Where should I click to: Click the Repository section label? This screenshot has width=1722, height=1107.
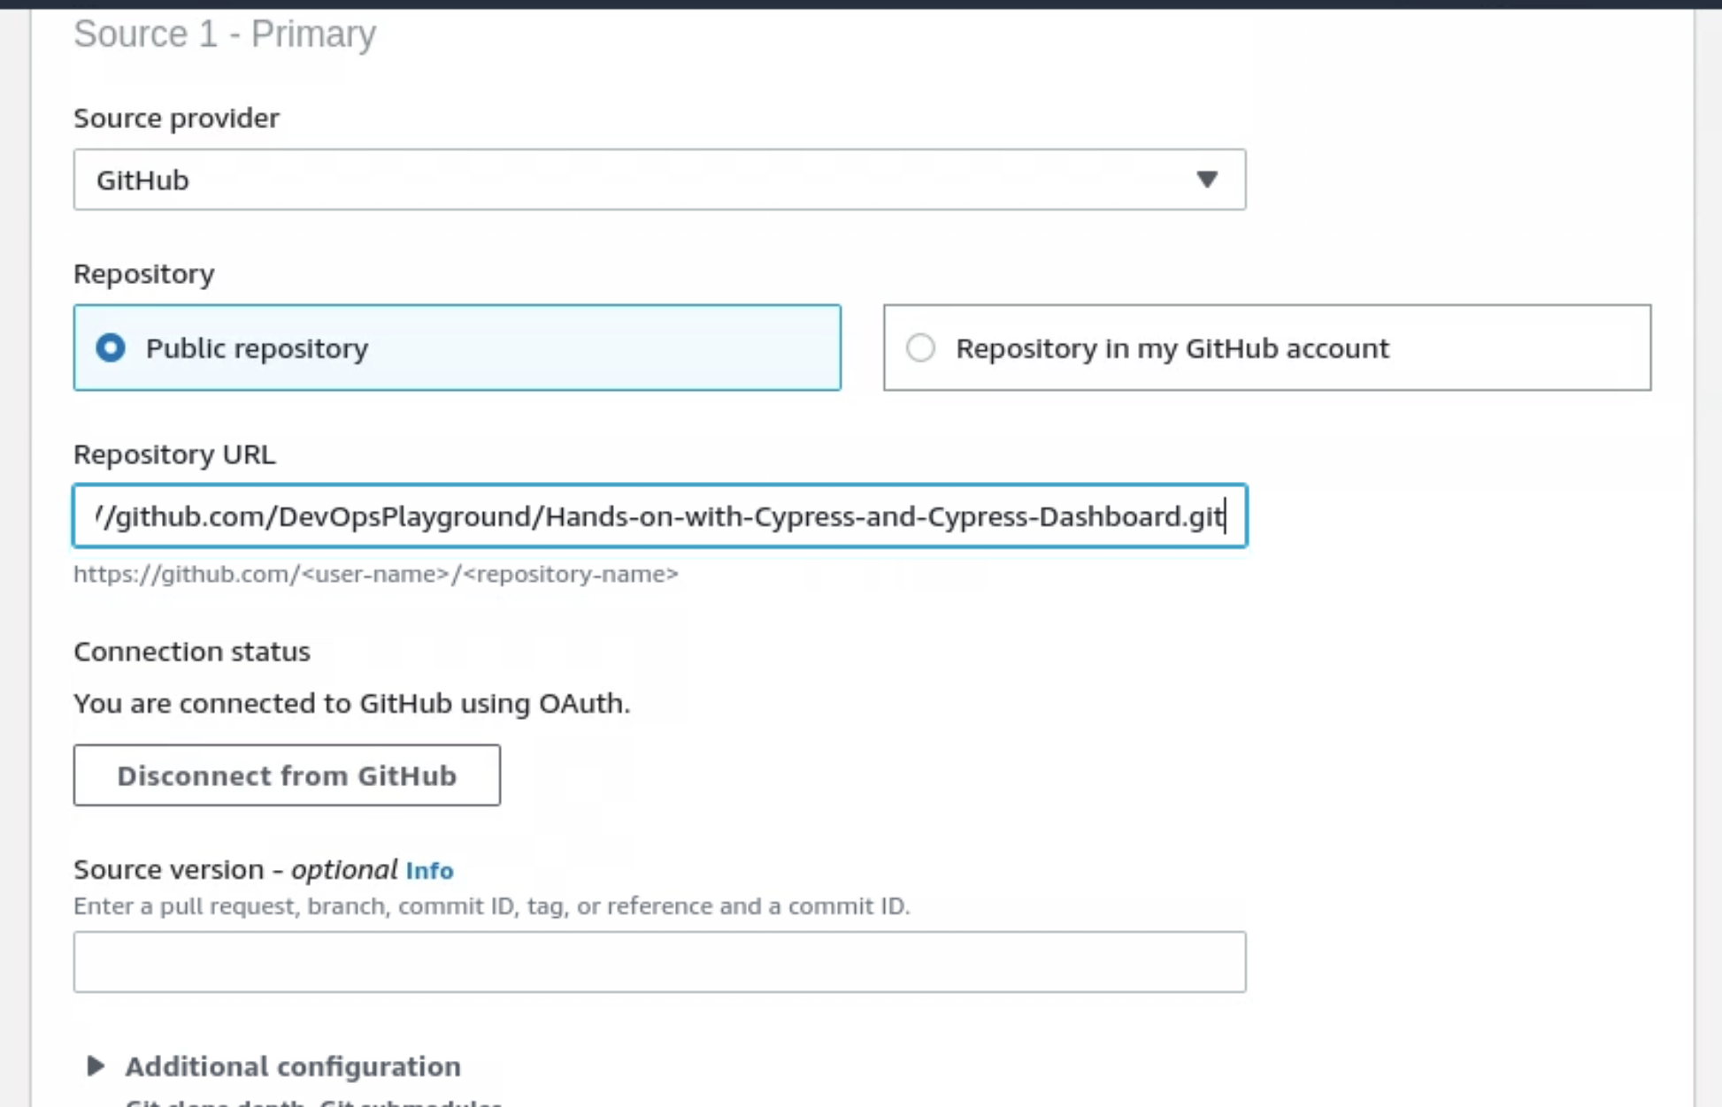143,273
